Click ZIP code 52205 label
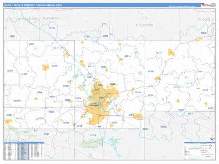Viewport: 219px width, 164px height. [x=151, y=72]
